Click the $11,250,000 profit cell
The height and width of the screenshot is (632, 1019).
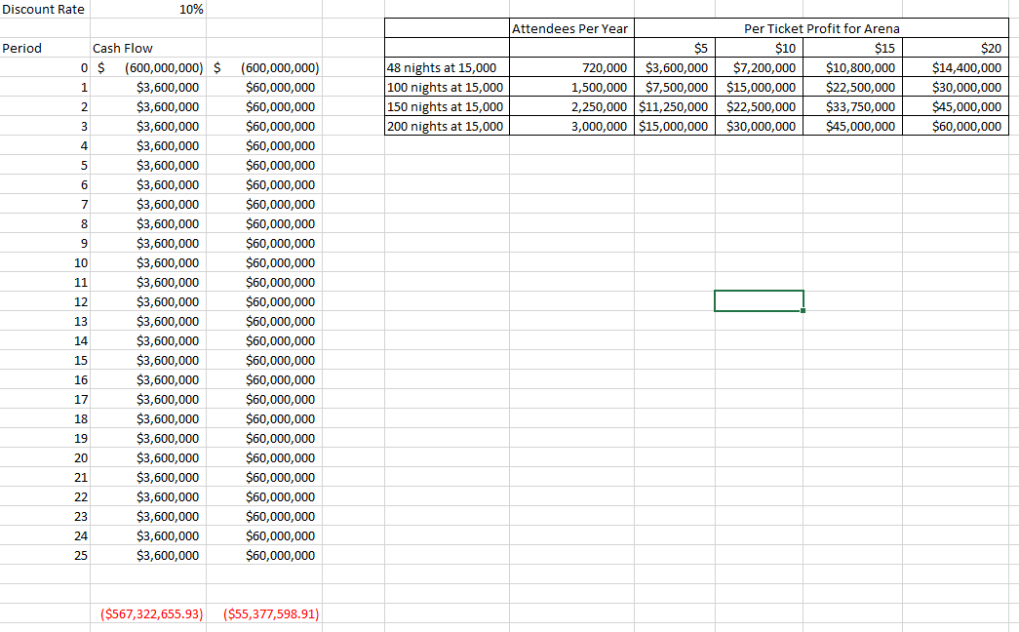[675, 106]
